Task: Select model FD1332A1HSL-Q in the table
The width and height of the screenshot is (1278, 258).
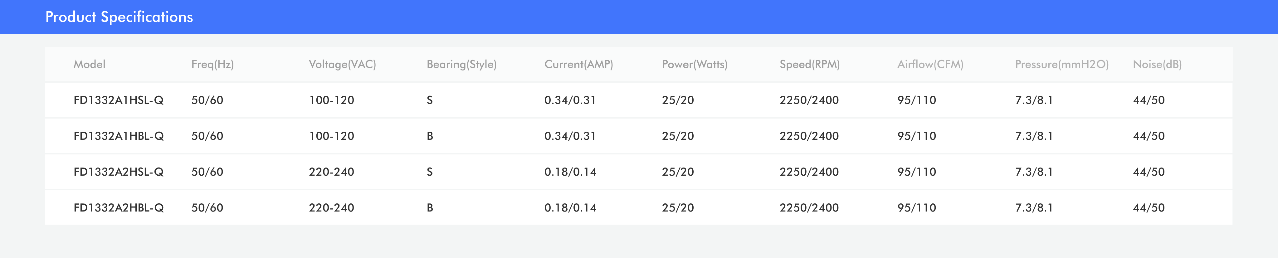Action: (x=119, y=100)
